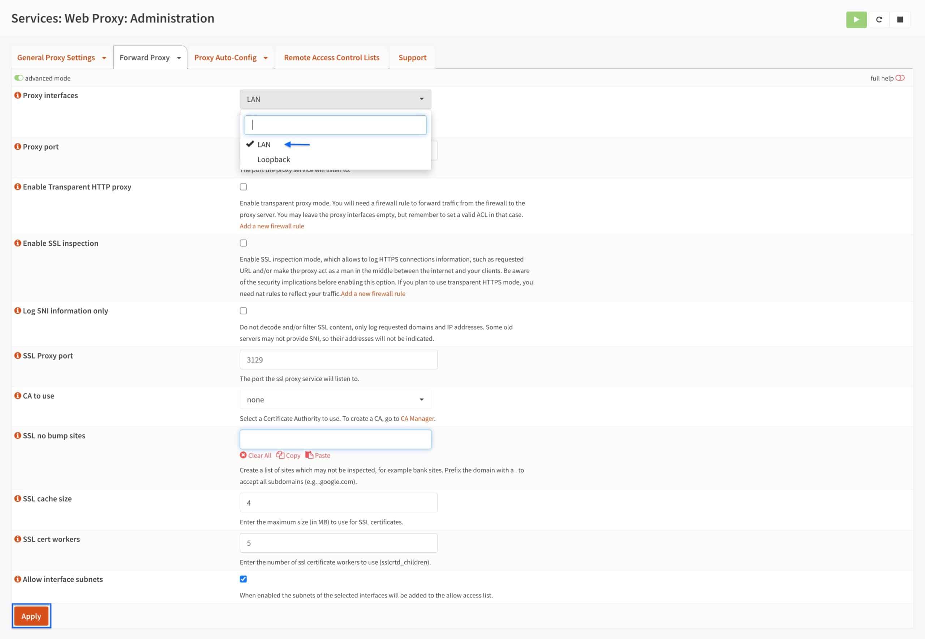Click the Paste icon under SSL no bump sites

309,455
